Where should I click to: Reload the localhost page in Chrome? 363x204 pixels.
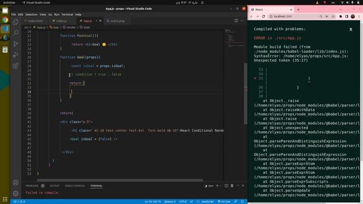pyautogui.click(x=263, y=16)
